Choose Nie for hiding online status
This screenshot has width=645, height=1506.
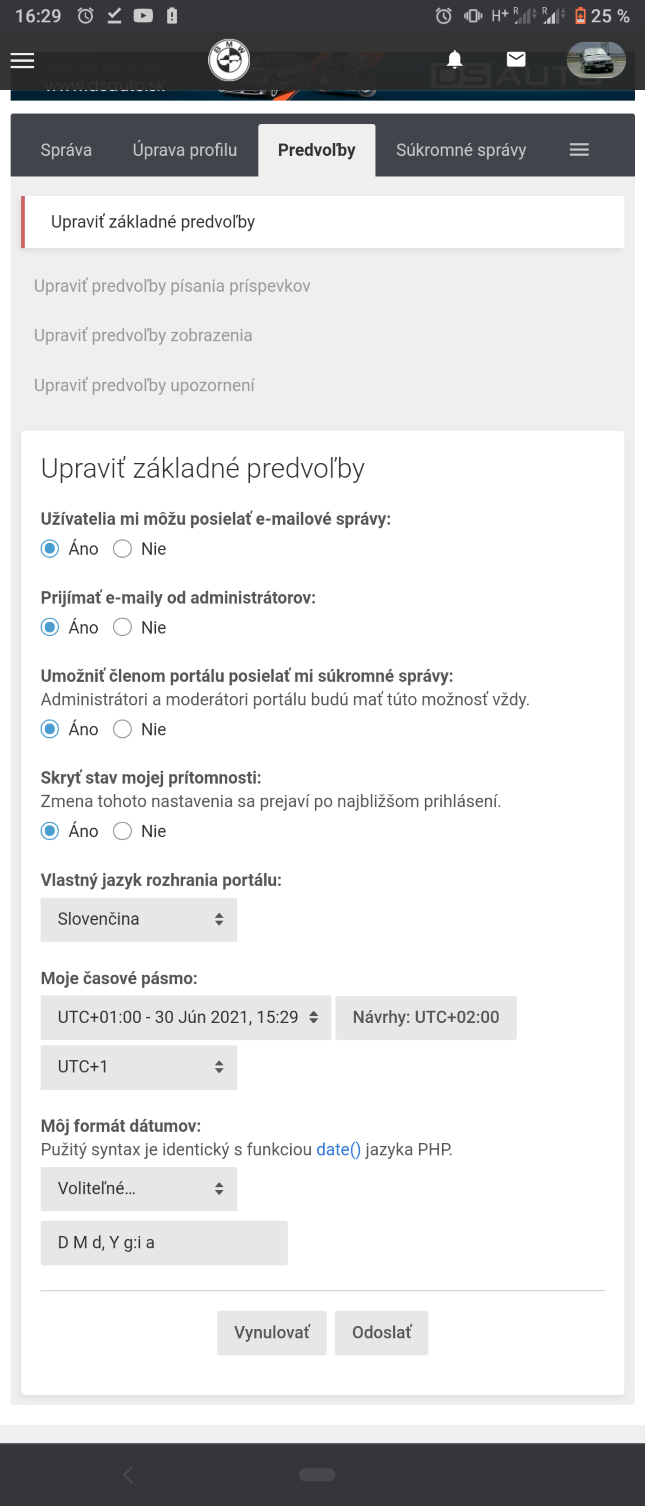coord(123,831)
